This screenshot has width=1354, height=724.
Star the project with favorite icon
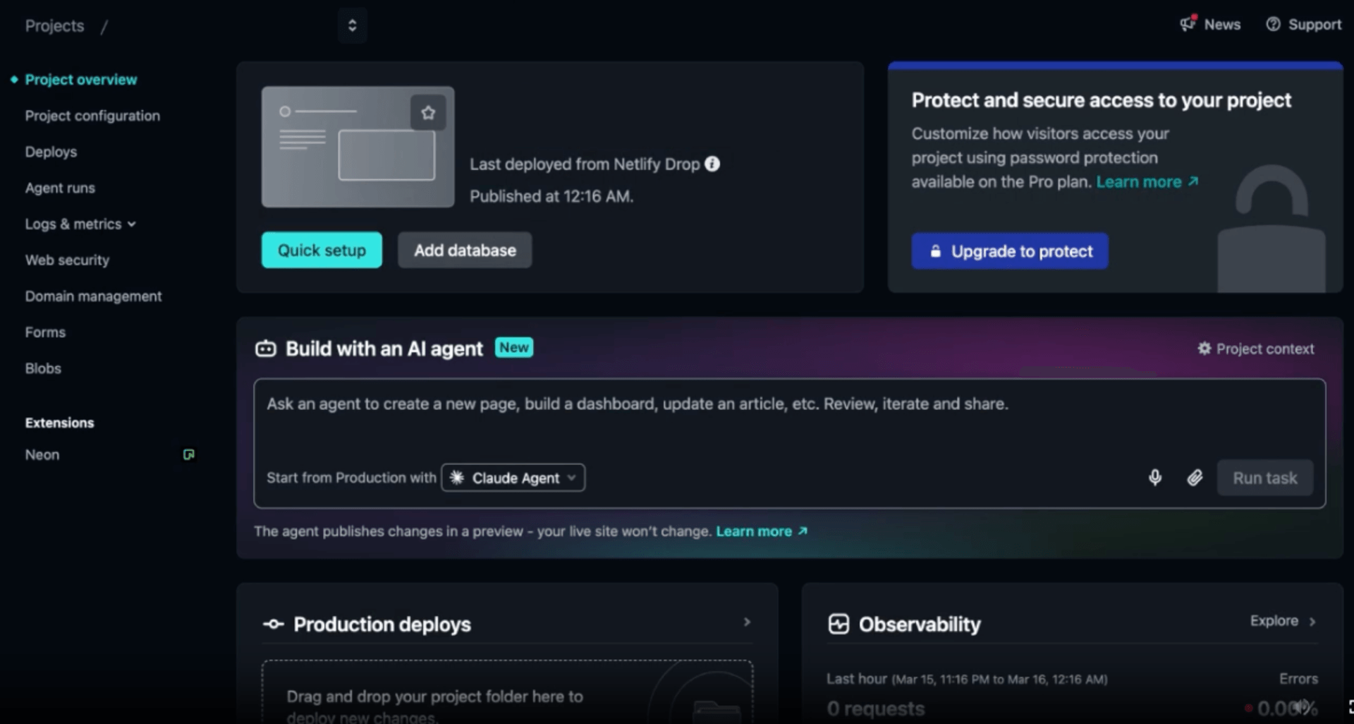[428, 112]
